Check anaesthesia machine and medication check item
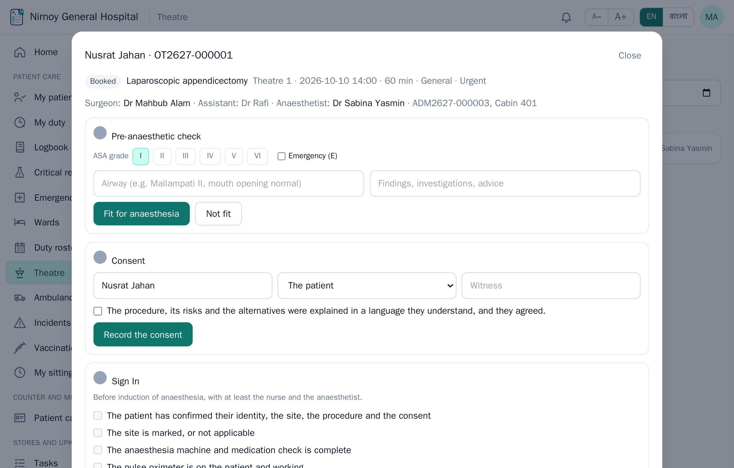734x468 pixels. coord(98,450)
